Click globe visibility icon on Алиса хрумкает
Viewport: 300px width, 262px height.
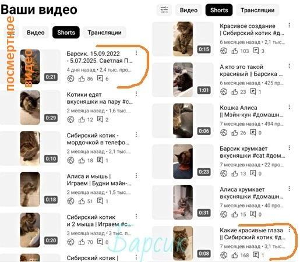pyautogui.click(x=224, y=214)
